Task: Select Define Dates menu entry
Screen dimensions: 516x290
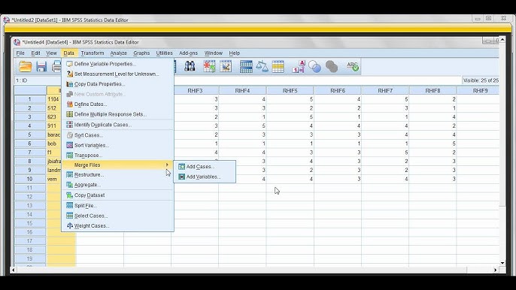Action: pyautogui.click(x=117, y=104)
